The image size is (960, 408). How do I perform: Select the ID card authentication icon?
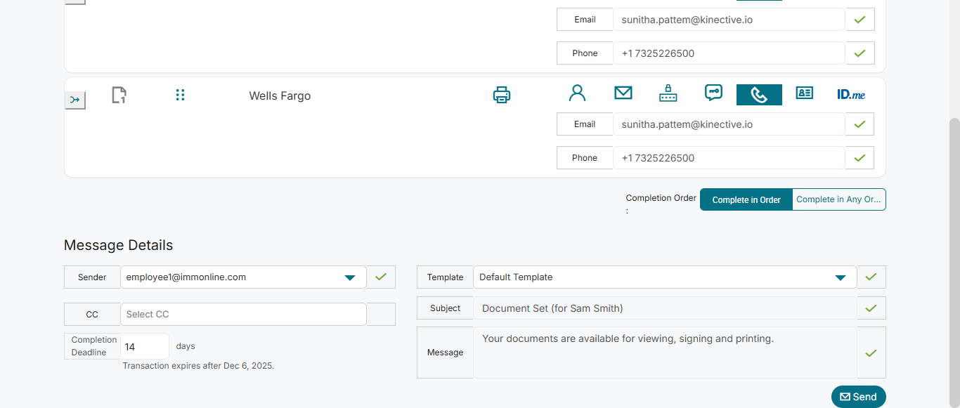(x=804, y=93)
